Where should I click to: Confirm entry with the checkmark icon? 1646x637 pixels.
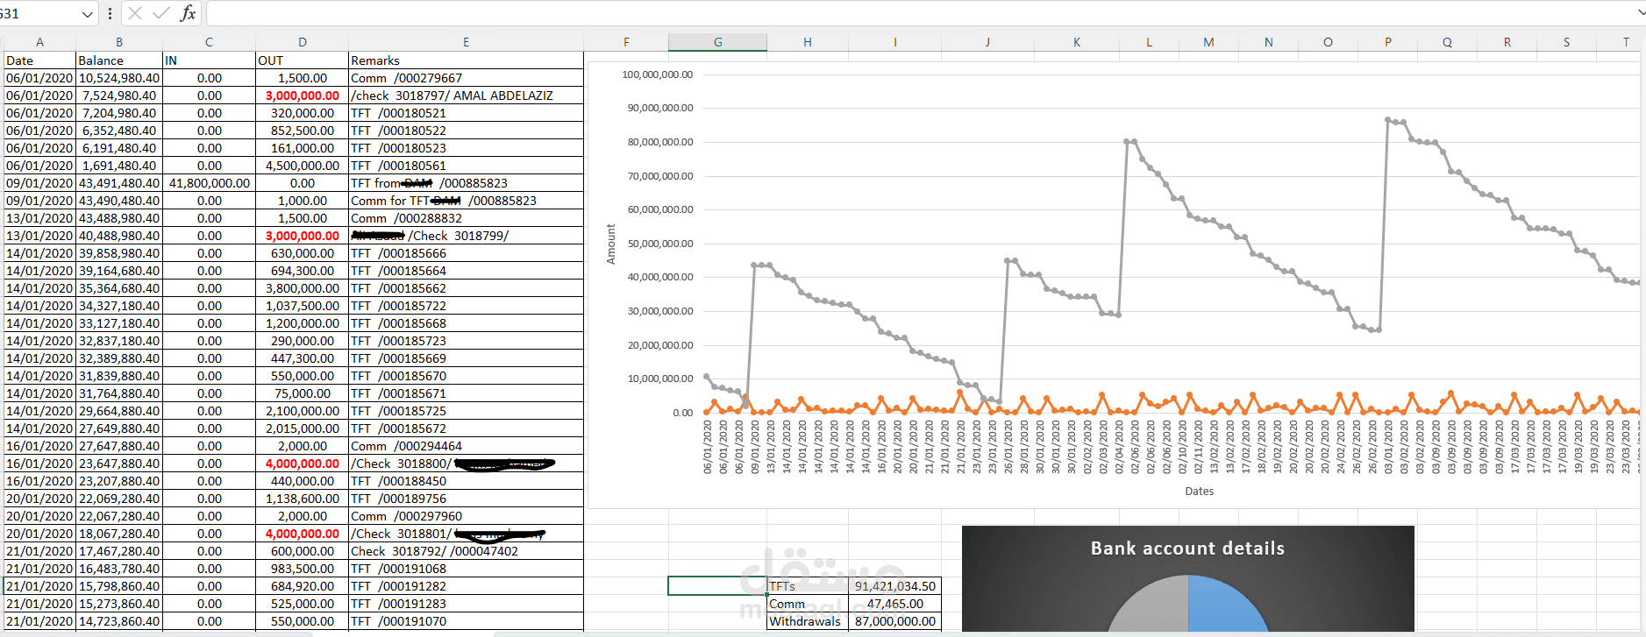click(161, 13)
